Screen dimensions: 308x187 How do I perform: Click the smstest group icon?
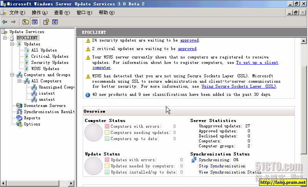pos(34,100)
